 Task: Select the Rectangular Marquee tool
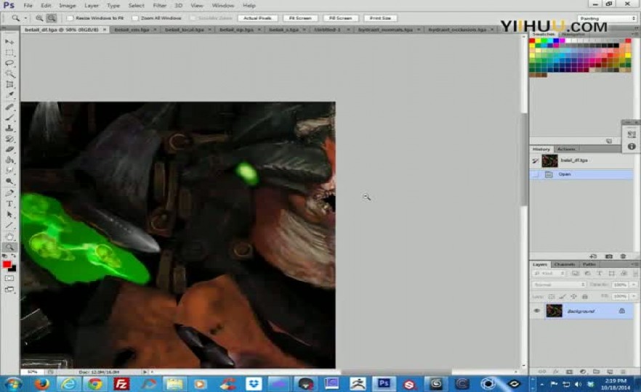point(9,53)
